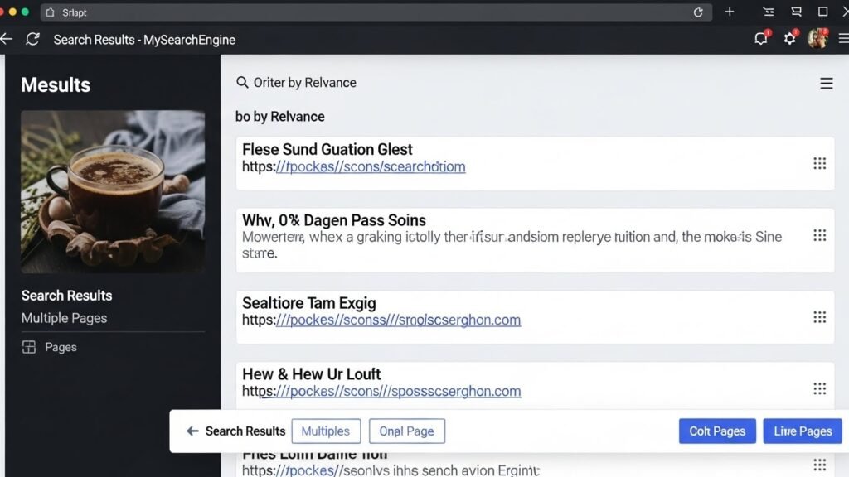Open the notifications chat bubble icon
The width and height of the screenshot is (849, 477).
coord(761,39)
